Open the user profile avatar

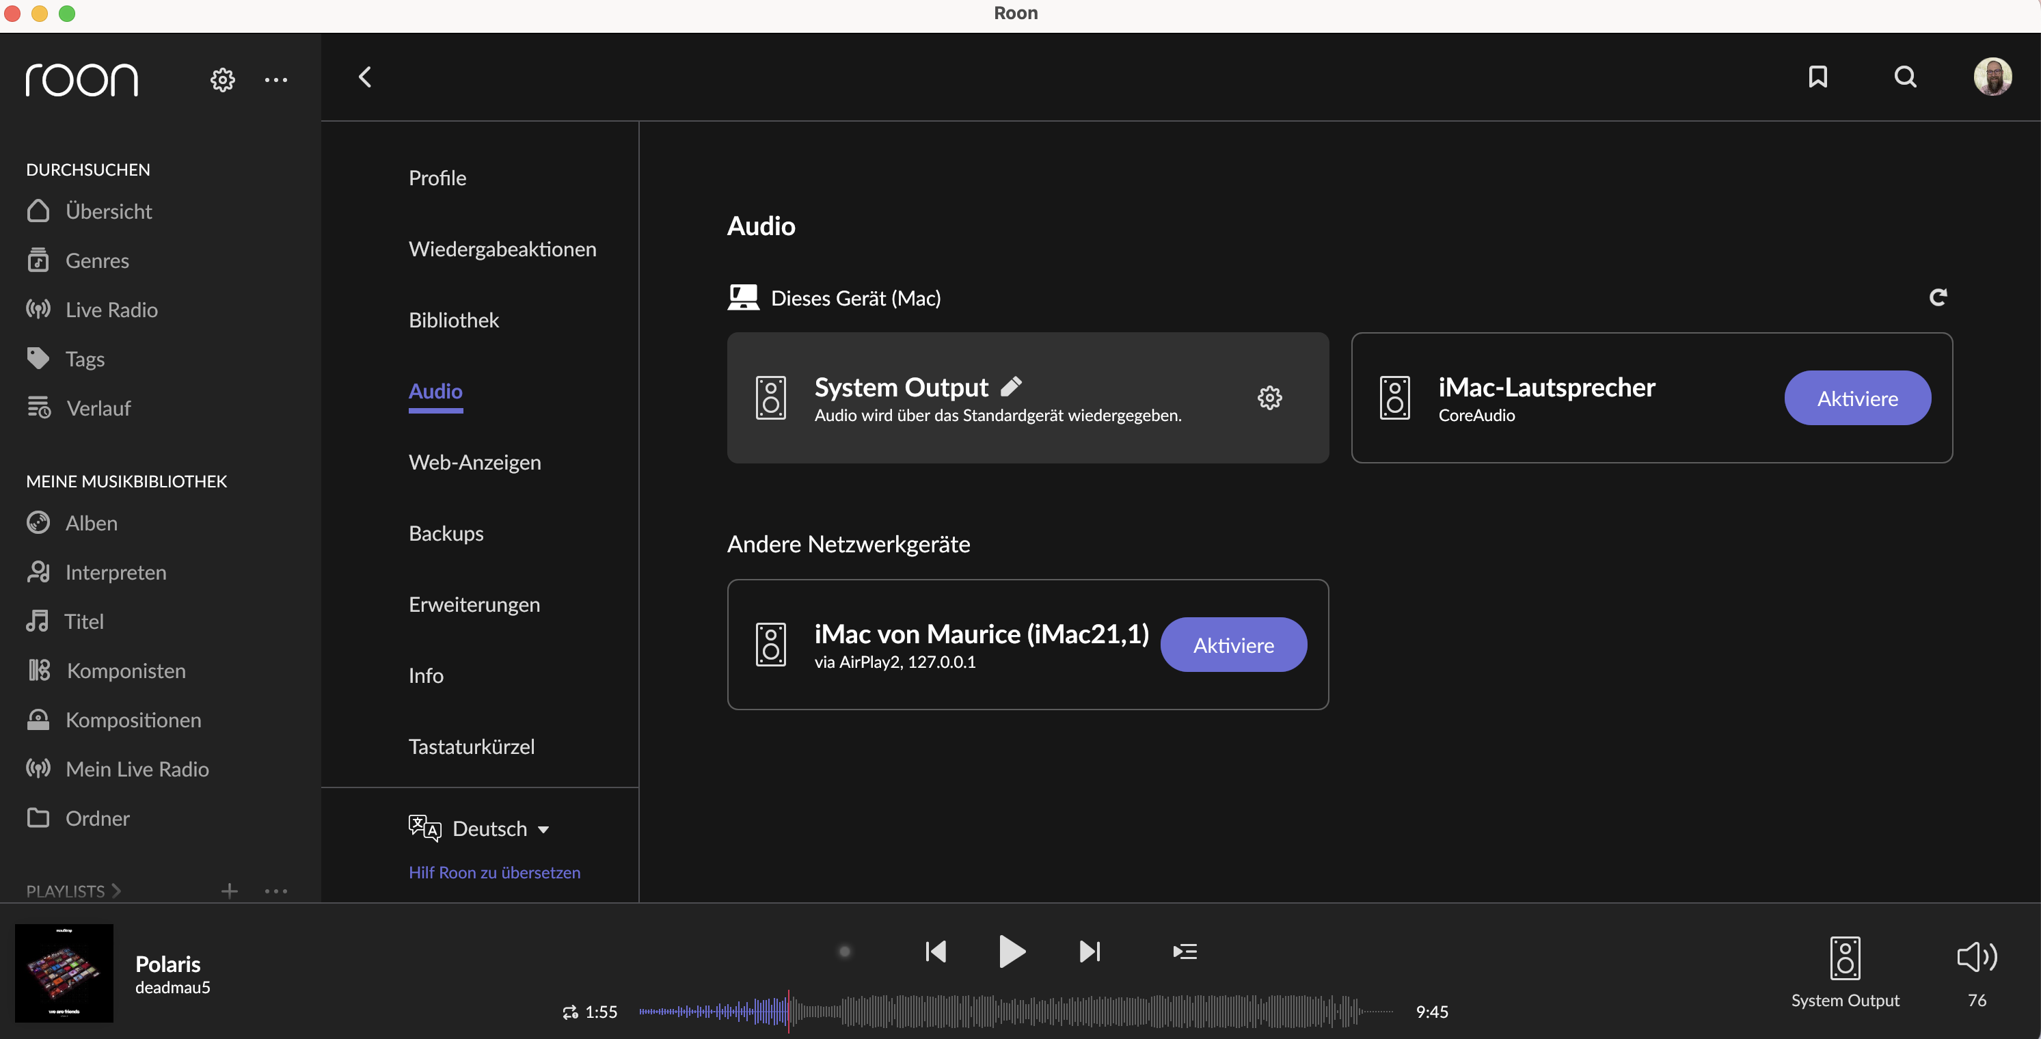1992,77
